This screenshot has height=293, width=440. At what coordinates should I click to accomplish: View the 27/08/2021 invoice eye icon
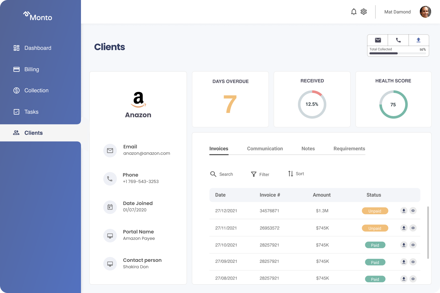pyautogui.click(x=413, y=279)
